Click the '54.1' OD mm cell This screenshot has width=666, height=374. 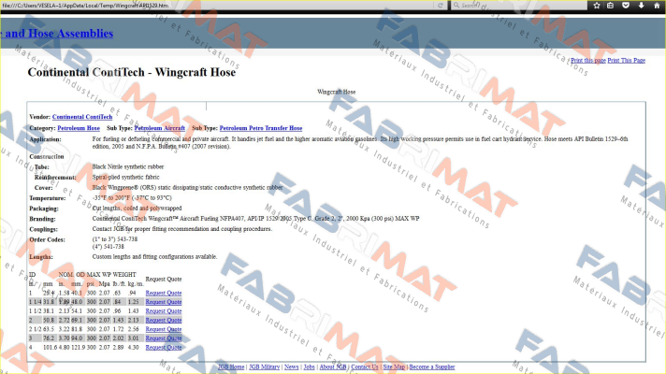pyautogui.click(x=77, y=311)
